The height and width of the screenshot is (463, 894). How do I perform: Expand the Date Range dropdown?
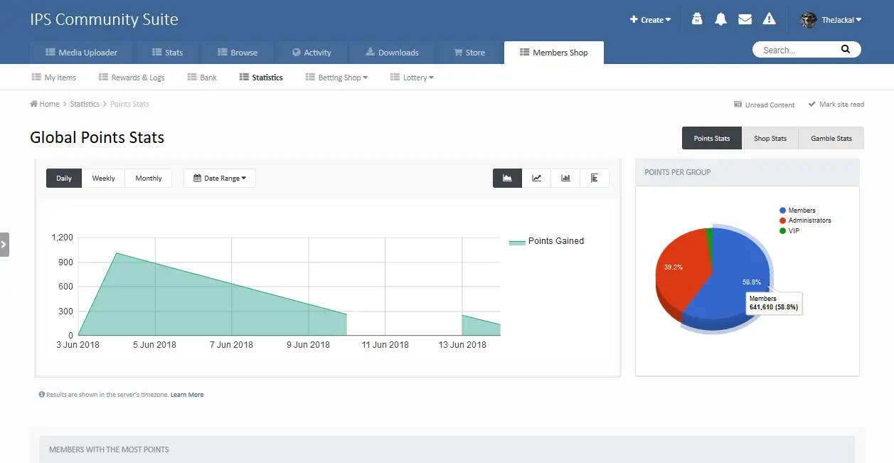tap(220, 179)
